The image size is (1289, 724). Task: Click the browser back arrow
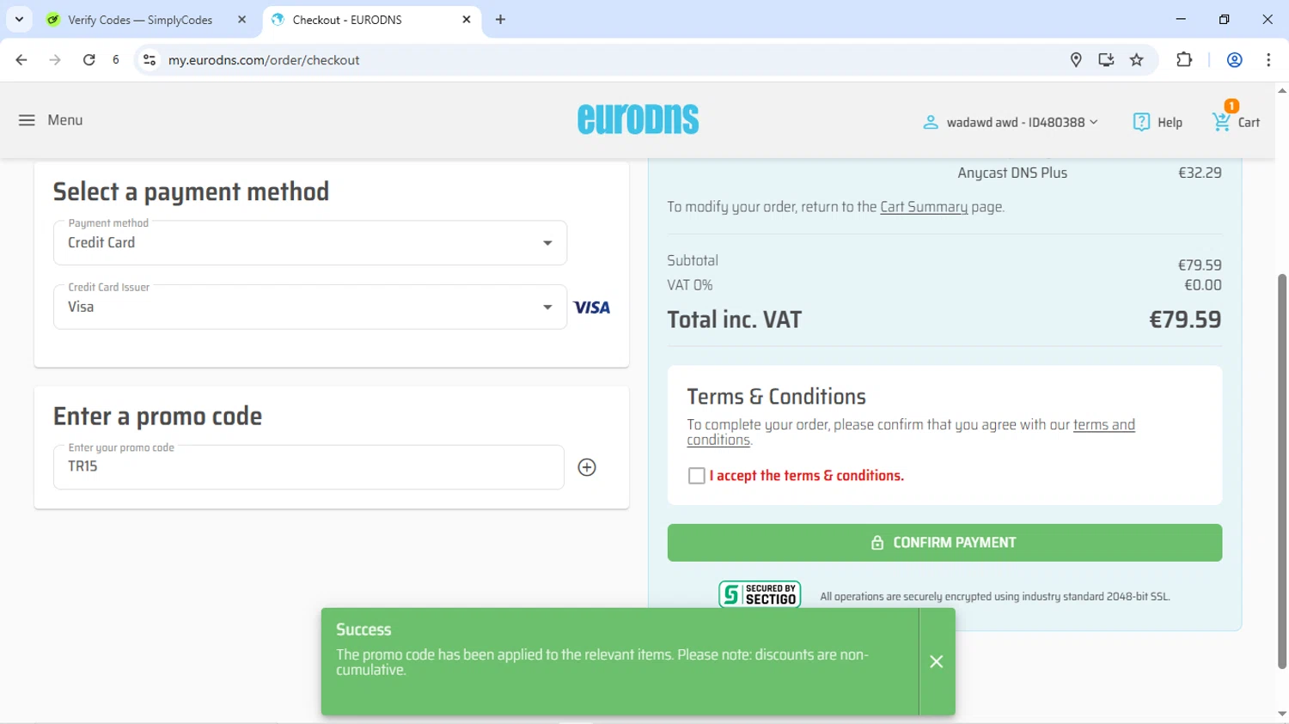[x=21, y=60]
